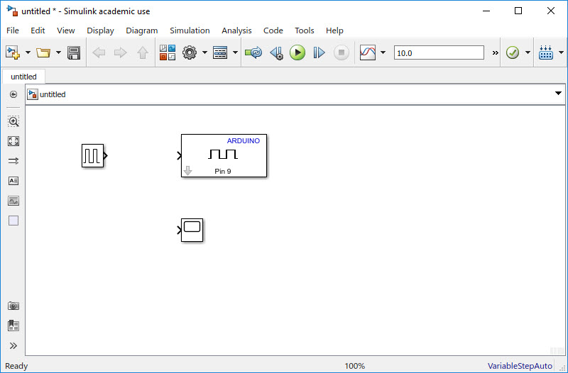This screenshot has height=373, width=568.
Task: Click the New Model icon
Action: tap(13, 52)
